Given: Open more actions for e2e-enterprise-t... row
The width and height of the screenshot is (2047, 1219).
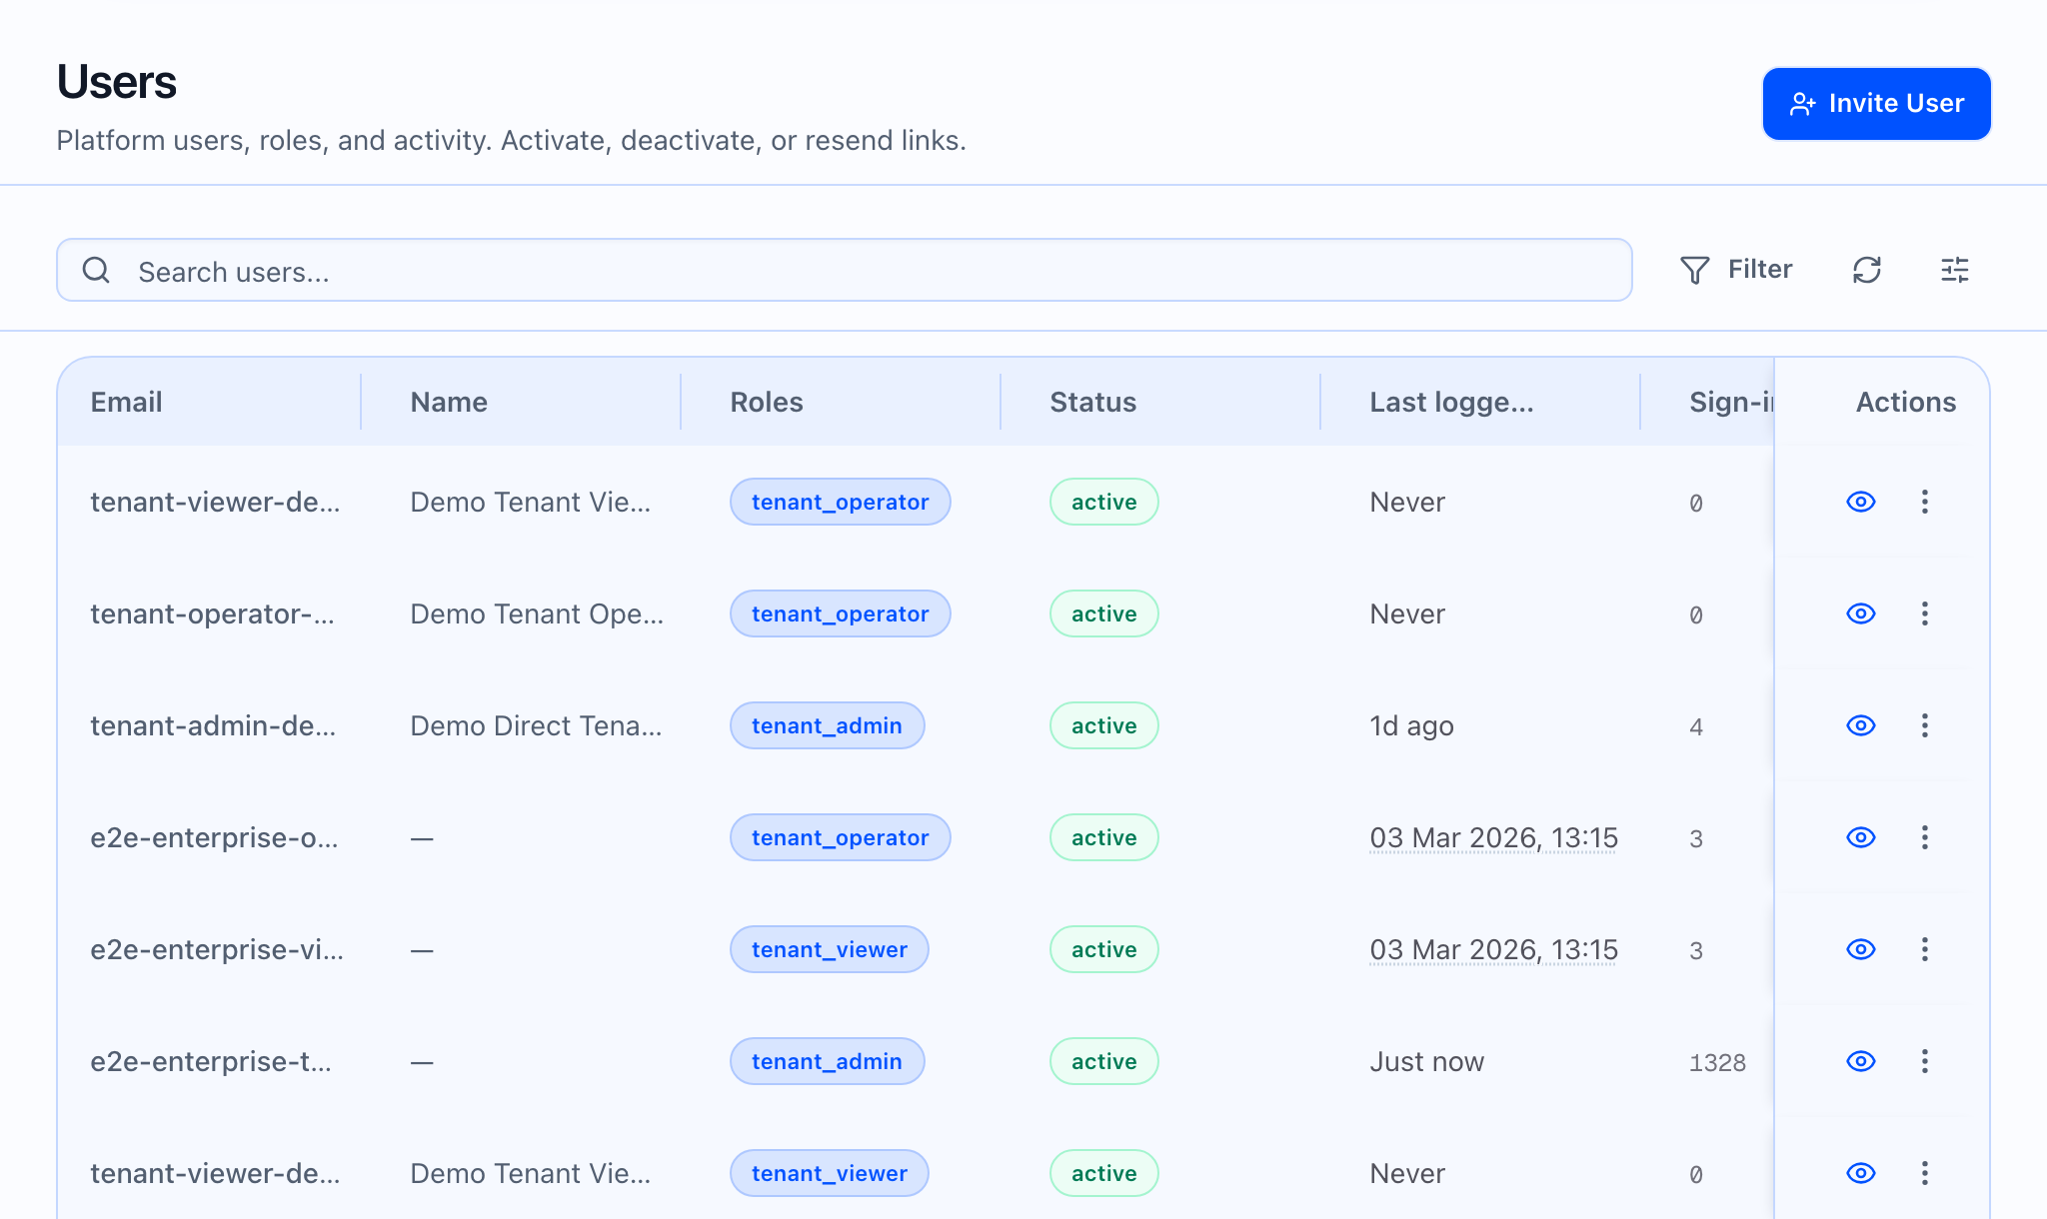Looking at the screenshot, I should (1924, 1061).
